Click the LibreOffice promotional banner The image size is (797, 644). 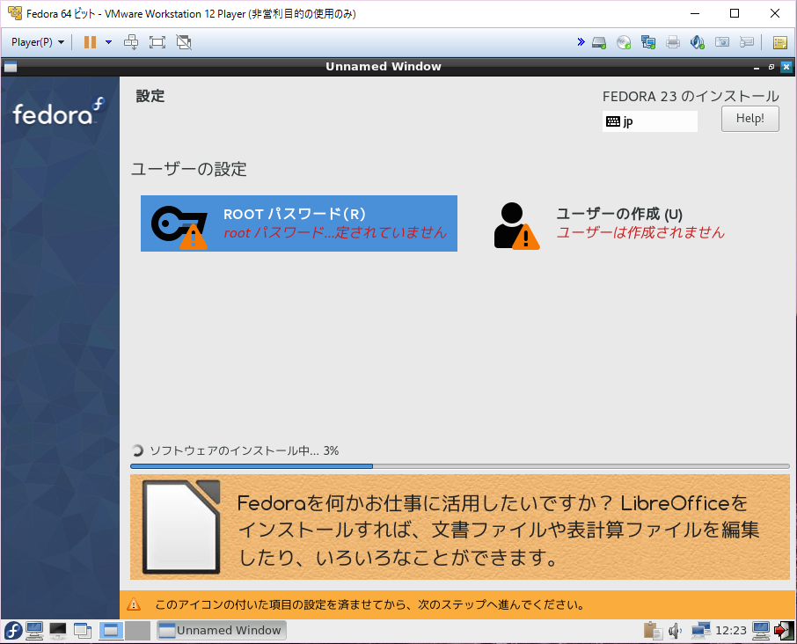click(x=460, y=527)
